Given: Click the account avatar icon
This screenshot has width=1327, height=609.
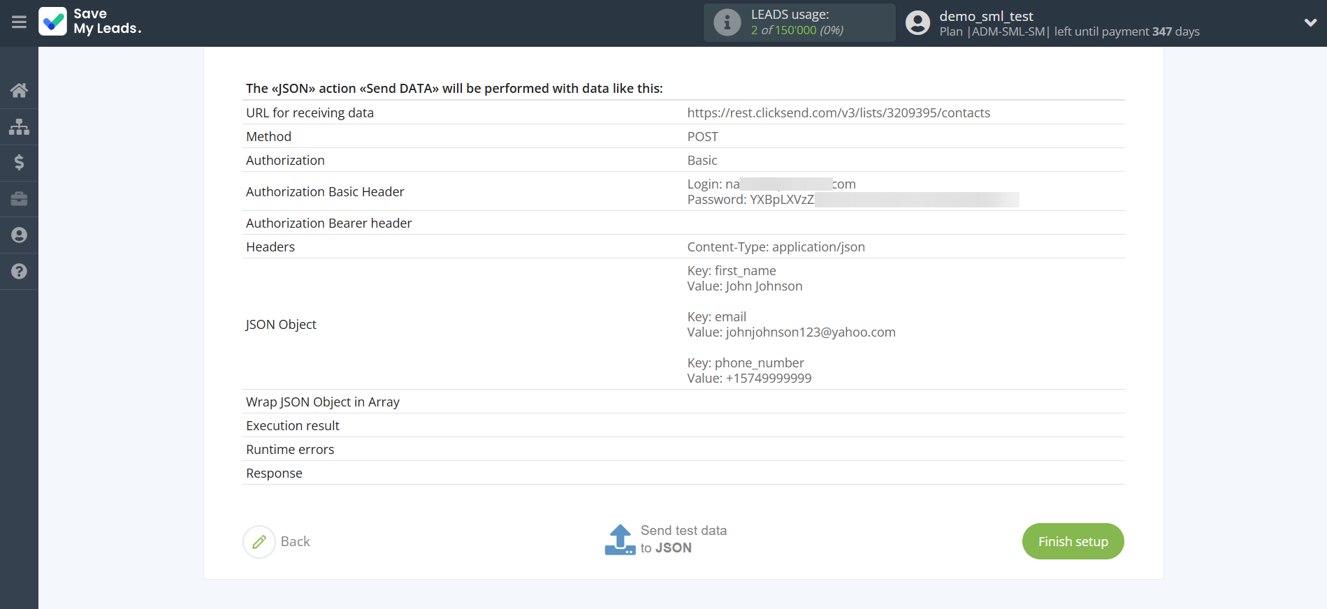Looking at the screenshot, I should [x=918, y=22].
